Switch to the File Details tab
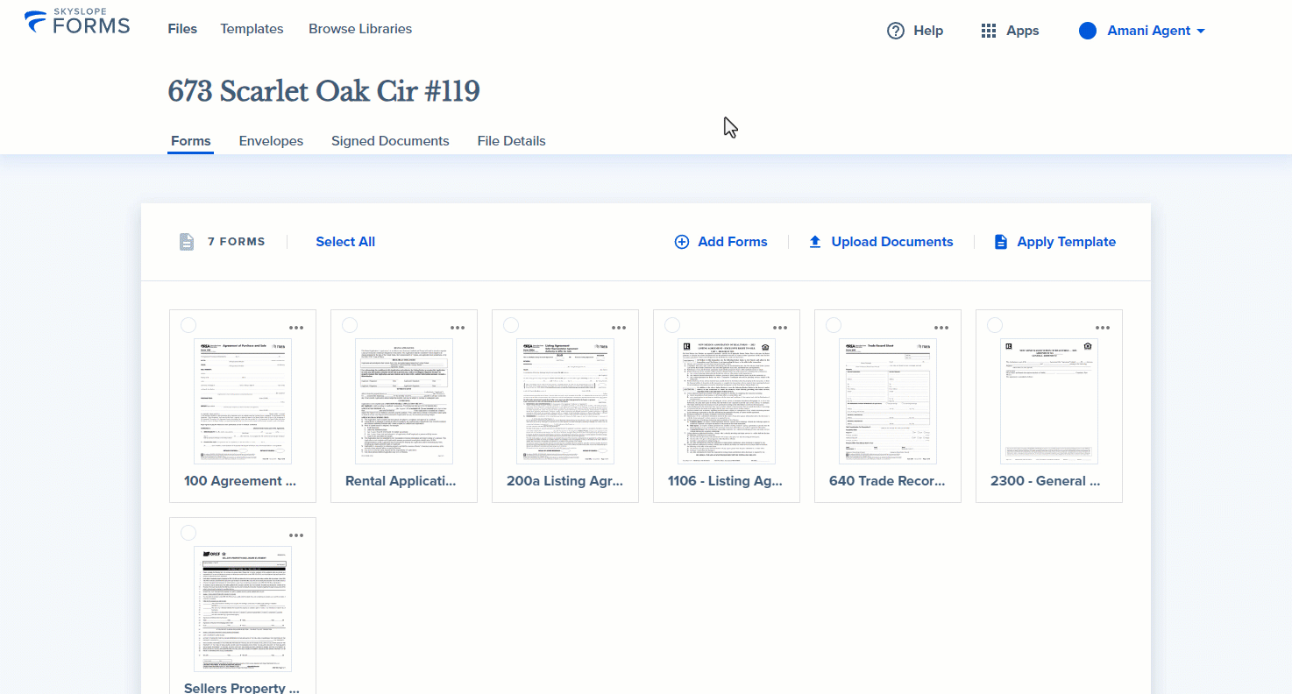This screenshot has width=1292, height=694. coord(511,141)
